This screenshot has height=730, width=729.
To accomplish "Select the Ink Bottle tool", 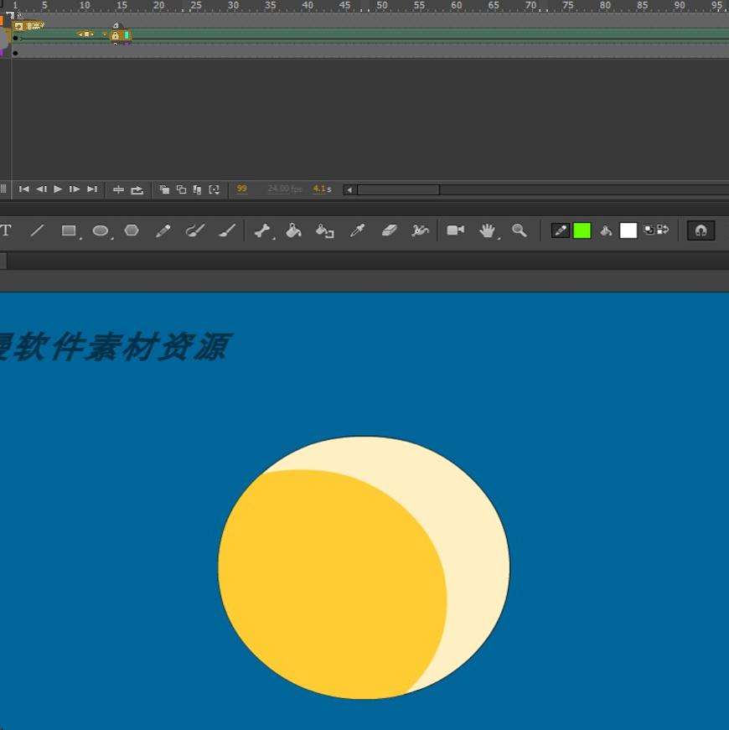I will tap(325, 231).
